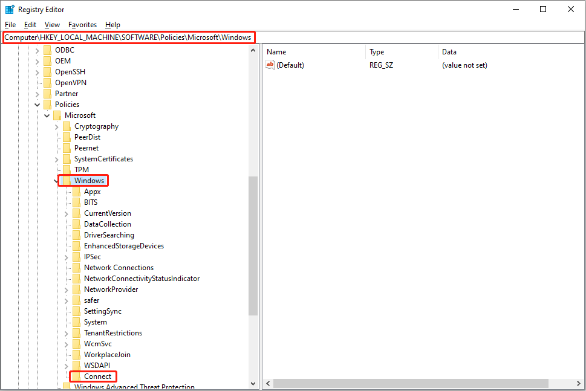Click the tree scroll down arrow
586x391 pixels.
click(253, 384)
